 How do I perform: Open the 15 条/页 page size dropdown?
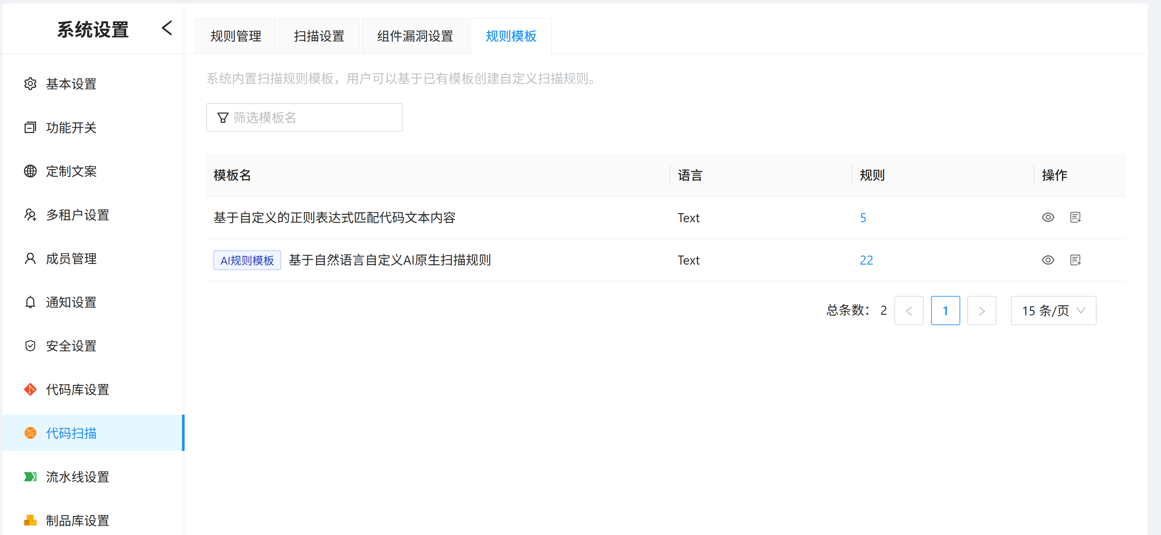(1053, 311)
